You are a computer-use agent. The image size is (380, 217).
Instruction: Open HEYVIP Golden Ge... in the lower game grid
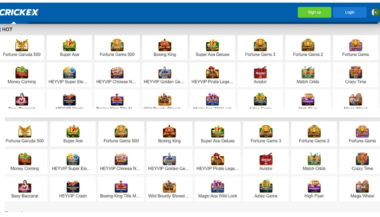pos(169,162)
